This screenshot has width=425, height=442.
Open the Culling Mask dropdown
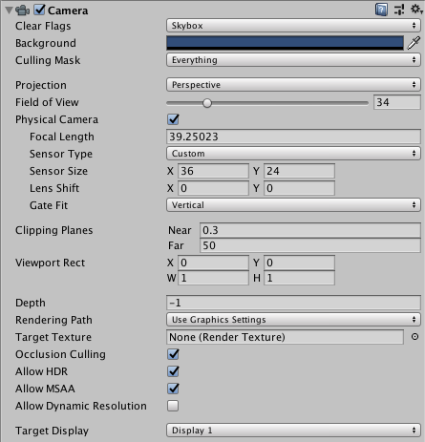293,60
